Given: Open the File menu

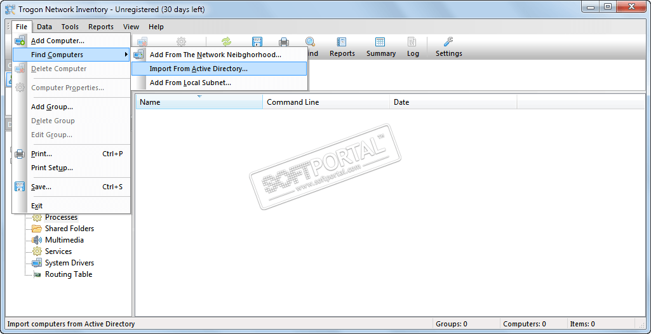Looking at the screenshot, I should (x=22, y=27).
